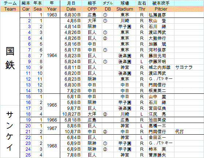204x158 pixels.
Task: Click the 被本投手 header cell
Action: (x=161, y=3)
